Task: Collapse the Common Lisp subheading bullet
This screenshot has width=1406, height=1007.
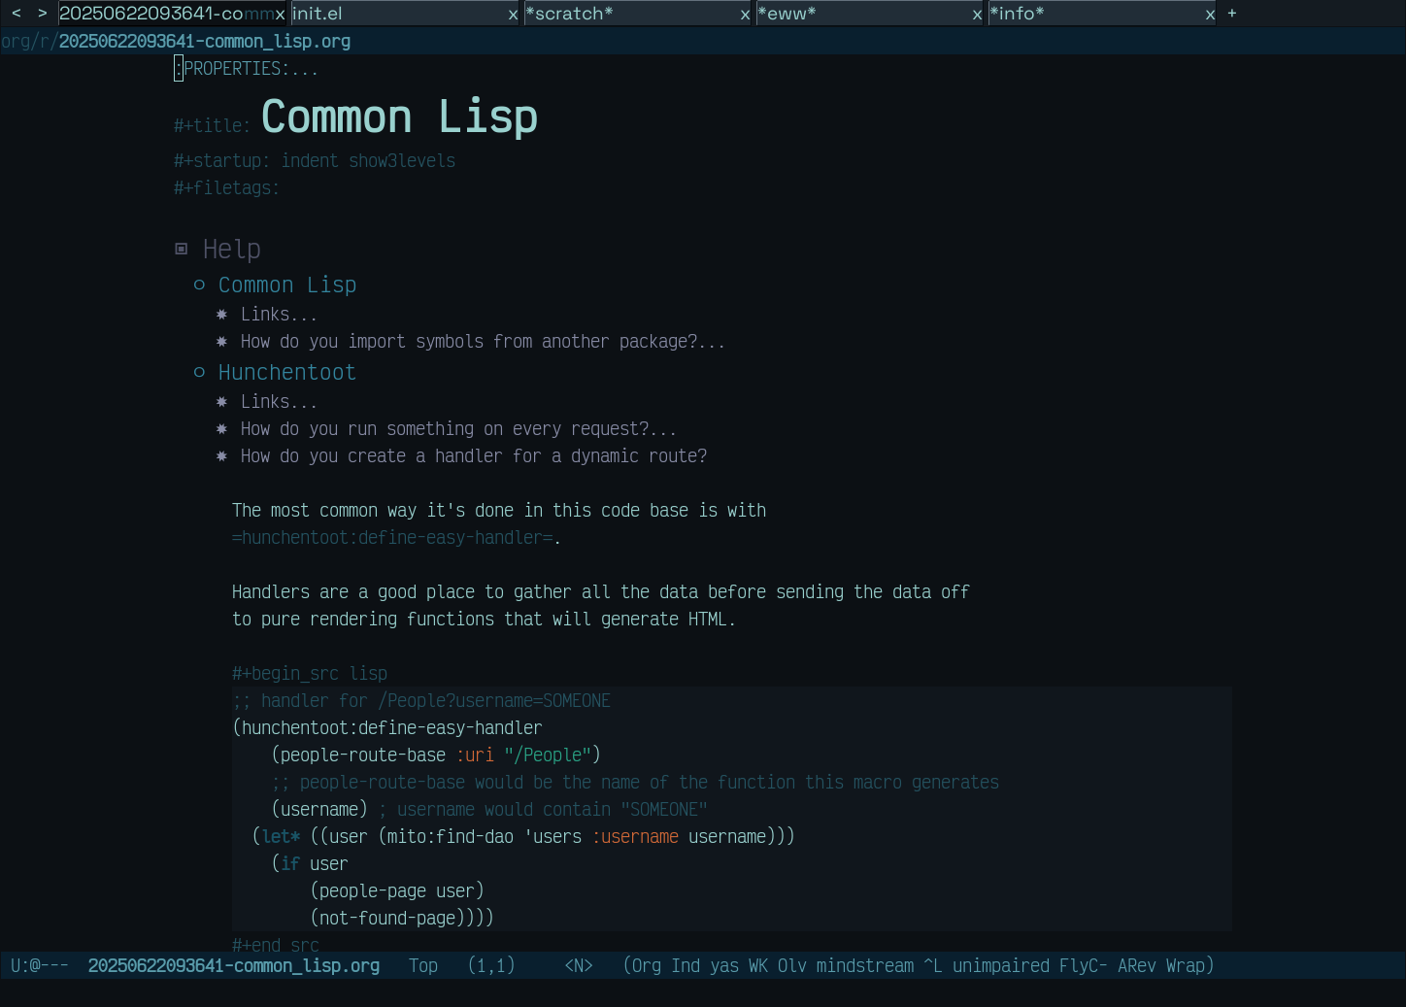Action: click(x=199, y=285)
